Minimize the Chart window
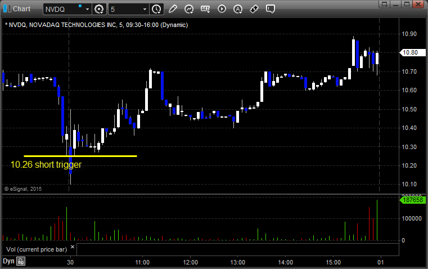428x269 pixels. (396, 4)
